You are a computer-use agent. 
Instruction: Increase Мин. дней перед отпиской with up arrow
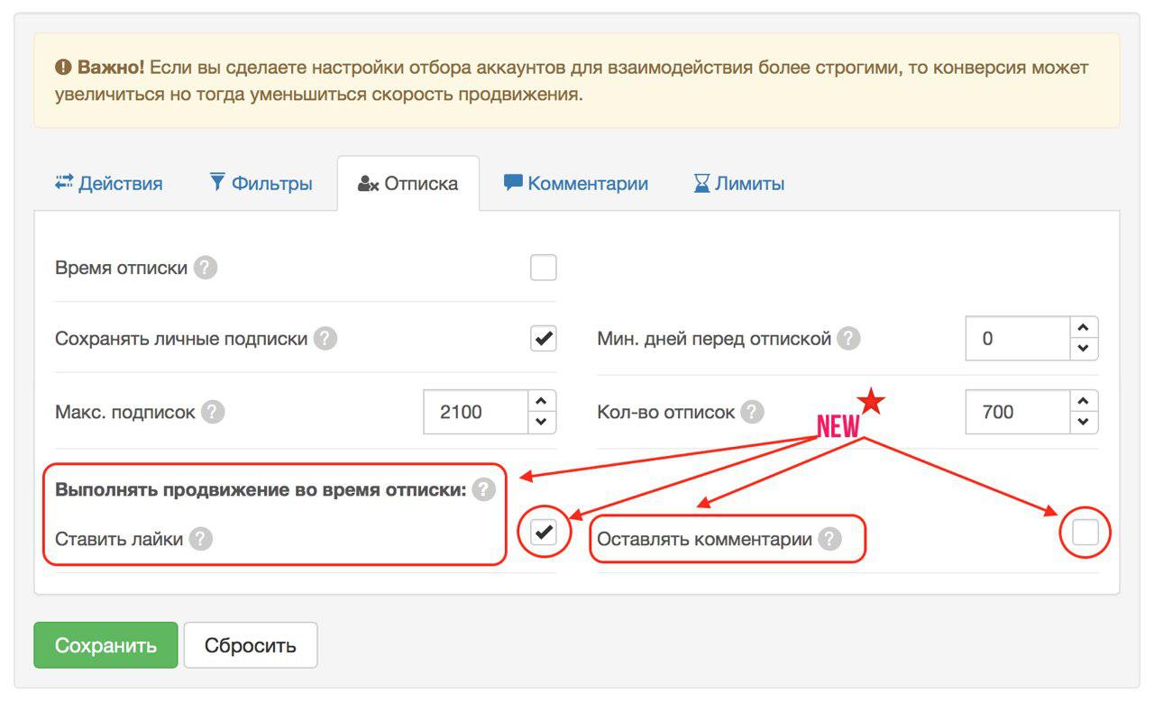point(1084,328)
